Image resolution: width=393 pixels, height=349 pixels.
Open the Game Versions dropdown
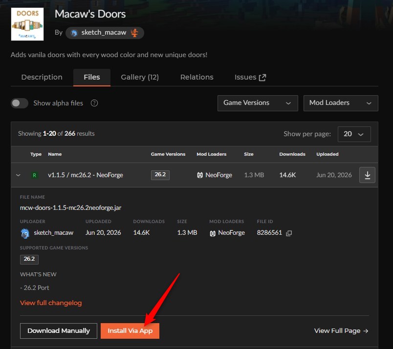click(258, 103)
